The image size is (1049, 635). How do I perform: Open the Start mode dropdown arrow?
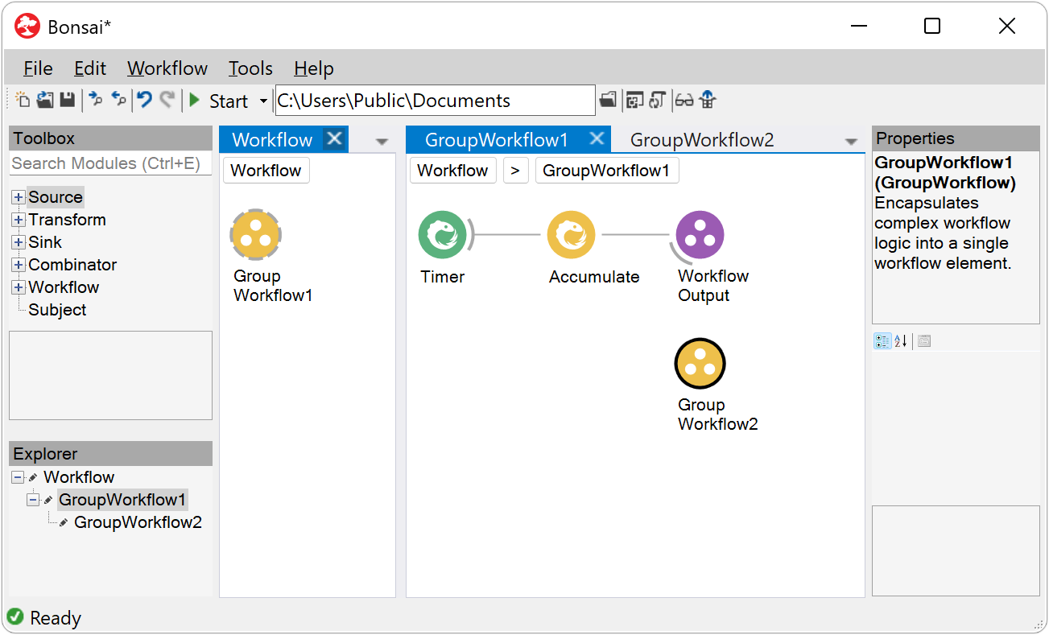pos(263,101)
